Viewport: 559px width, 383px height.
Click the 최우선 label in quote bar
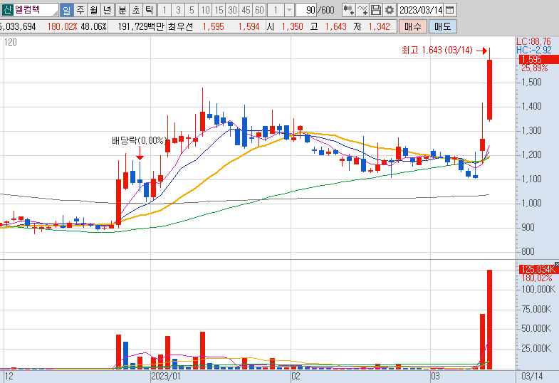[x=180, y=27]
